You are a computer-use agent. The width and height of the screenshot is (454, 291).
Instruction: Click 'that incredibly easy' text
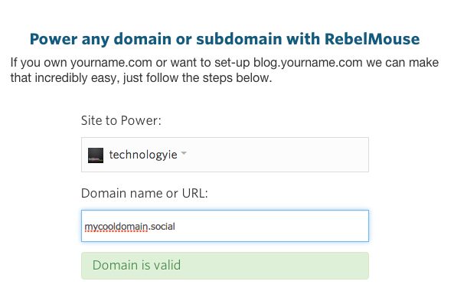(x=65, y=78)
